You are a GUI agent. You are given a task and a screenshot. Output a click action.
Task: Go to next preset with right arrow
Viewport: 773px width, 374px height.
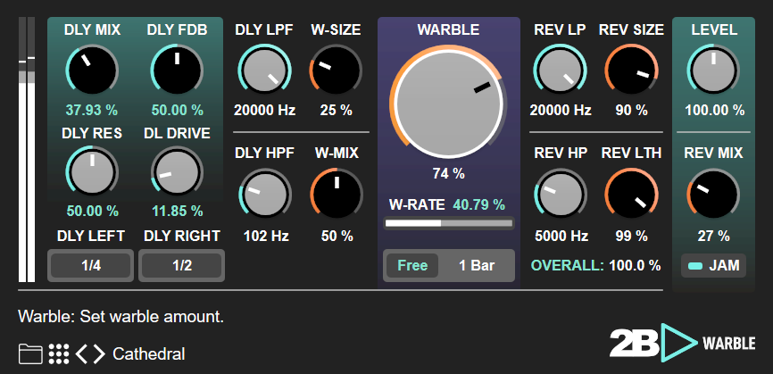(x=99, y=353)
